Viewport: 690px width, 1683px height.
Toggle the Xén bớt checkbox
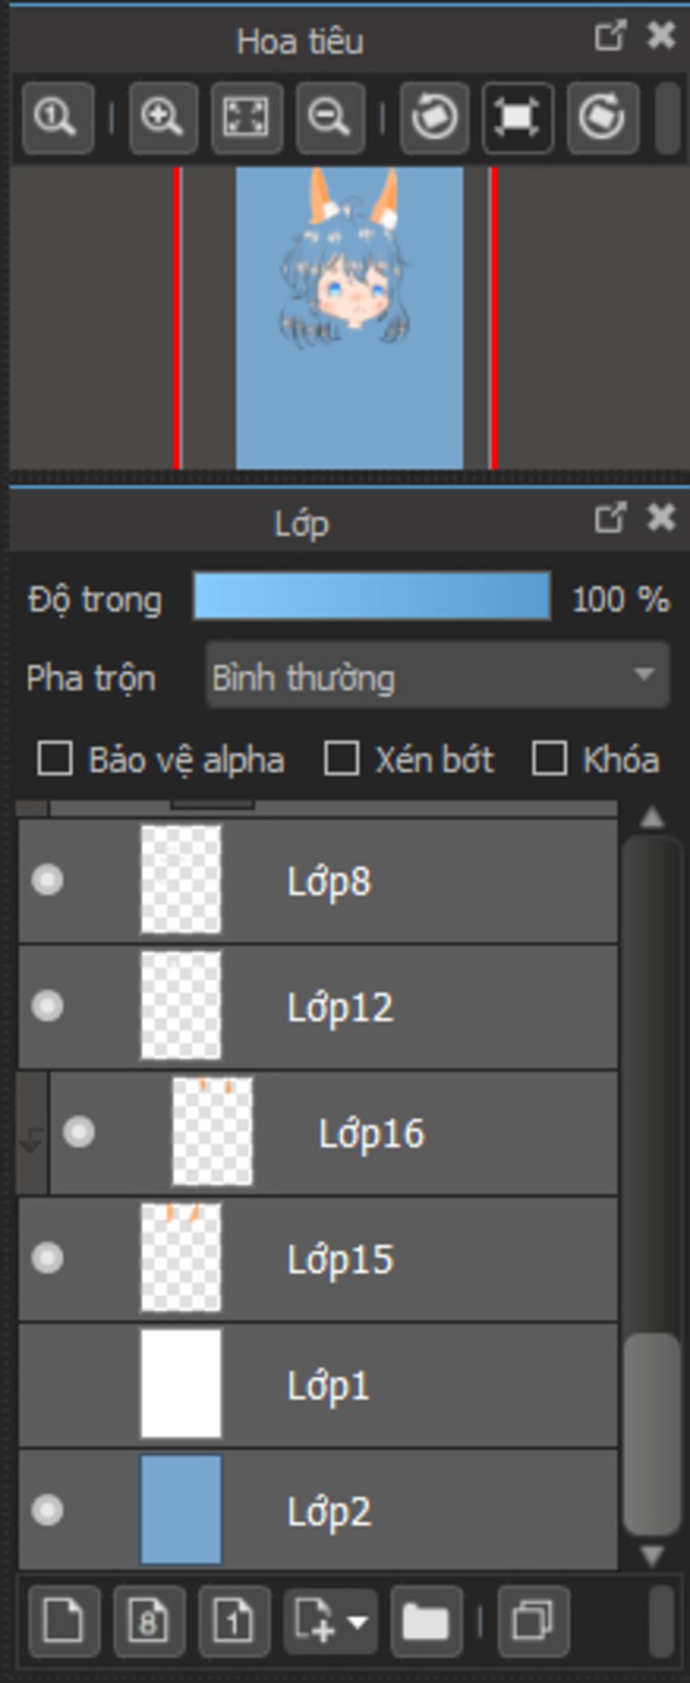(x=342, y=760)
